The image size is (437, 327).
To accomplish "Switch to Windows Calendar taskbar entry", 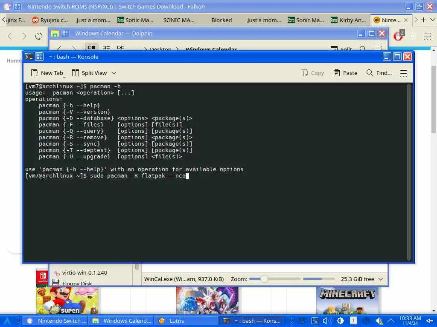I will pyautogui.click(x=122, y=321).
